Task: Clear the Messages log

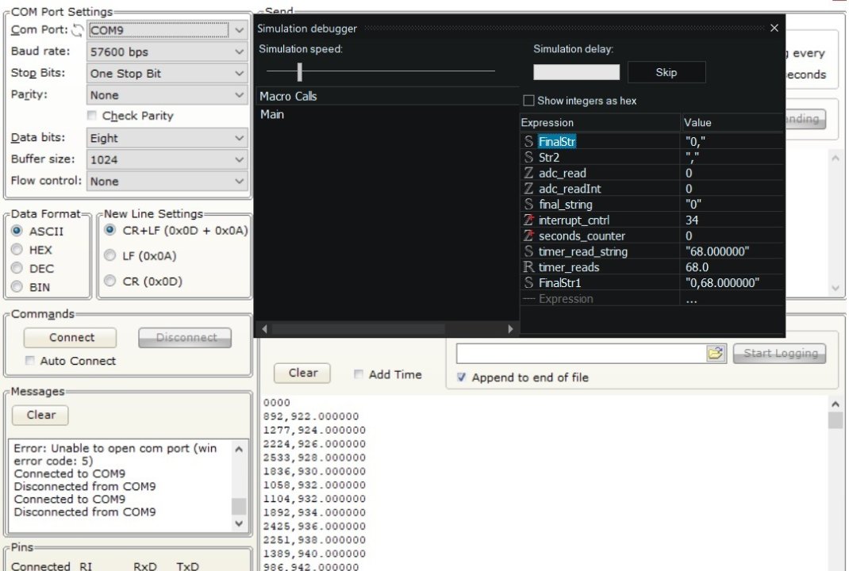Action: (40, 415)
